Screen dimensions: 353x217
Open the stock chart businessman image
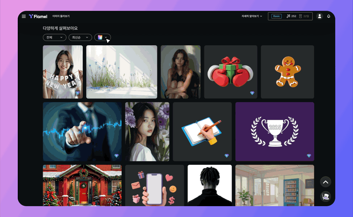[x=82, y=132]
